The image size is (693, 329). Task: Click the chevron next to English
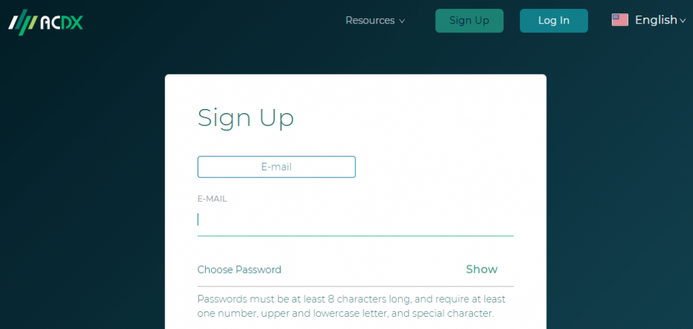click(x=682, y=21)
